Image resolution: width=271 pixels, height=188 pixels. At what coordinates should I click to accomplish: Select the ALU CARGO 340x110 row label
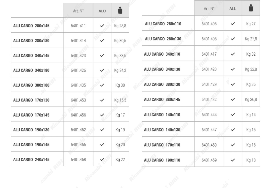[x=162, y=54]
